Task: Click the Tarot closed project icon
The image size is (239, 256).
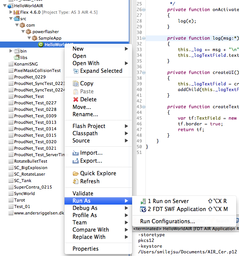Action: click(11, 200)
